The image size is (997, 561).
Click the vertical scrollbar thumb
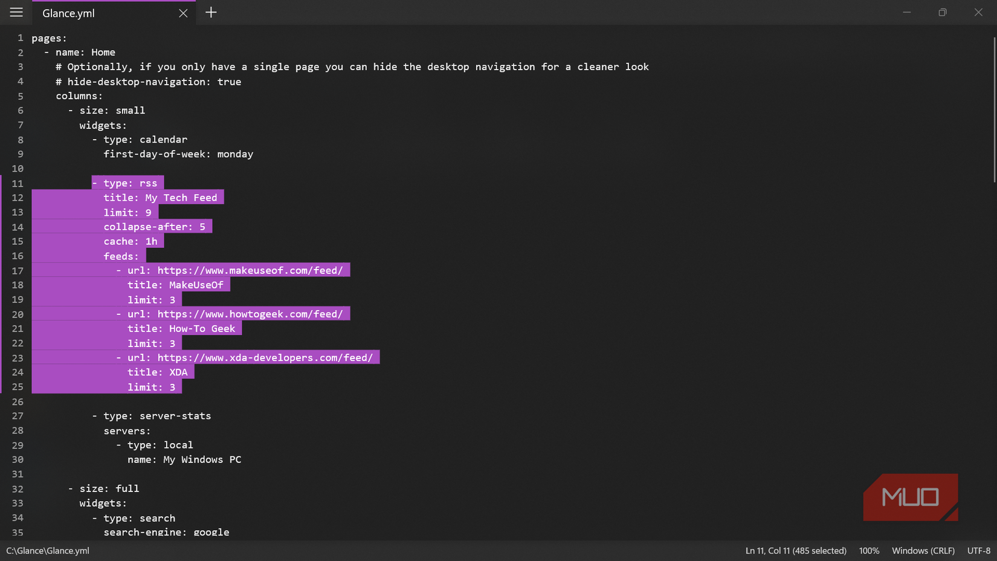[x=994, y=109]
